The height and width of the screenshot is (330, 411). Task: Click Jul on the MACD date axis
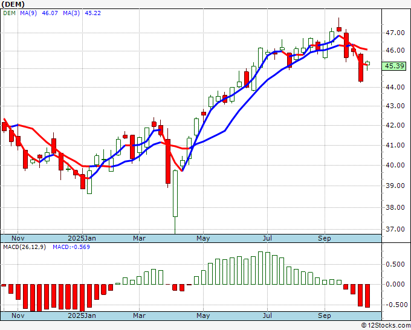(267, 315)
